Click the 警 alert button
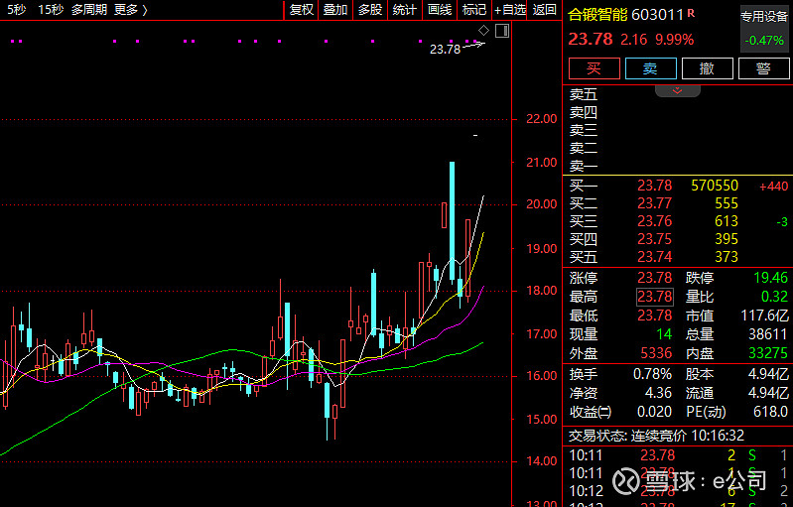Screen dimensions: 793x507 pos(762,68)
